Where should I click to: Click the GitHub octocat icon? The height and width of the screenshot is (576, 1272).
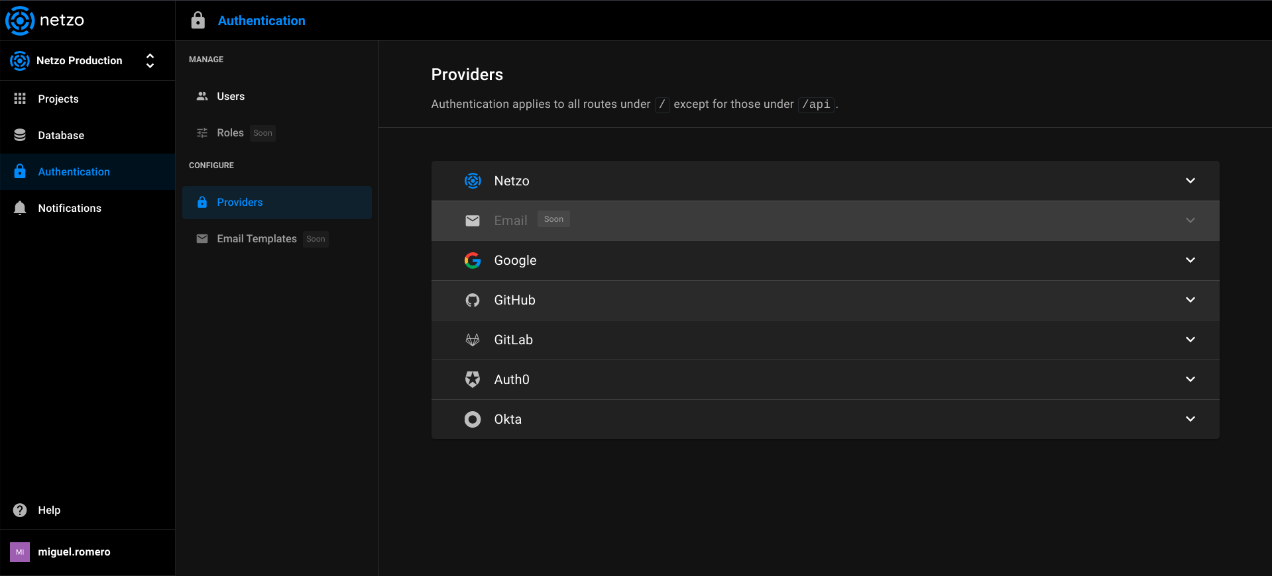(x=473, y=300)
